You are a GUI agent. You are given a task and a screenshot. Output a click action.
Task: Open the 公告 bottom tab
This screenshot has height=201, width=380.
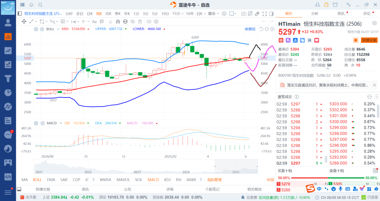click(128, 189)
